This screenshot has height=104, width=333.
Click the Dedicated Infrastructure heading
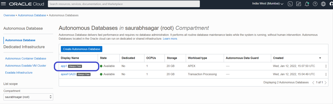(24, 47)
